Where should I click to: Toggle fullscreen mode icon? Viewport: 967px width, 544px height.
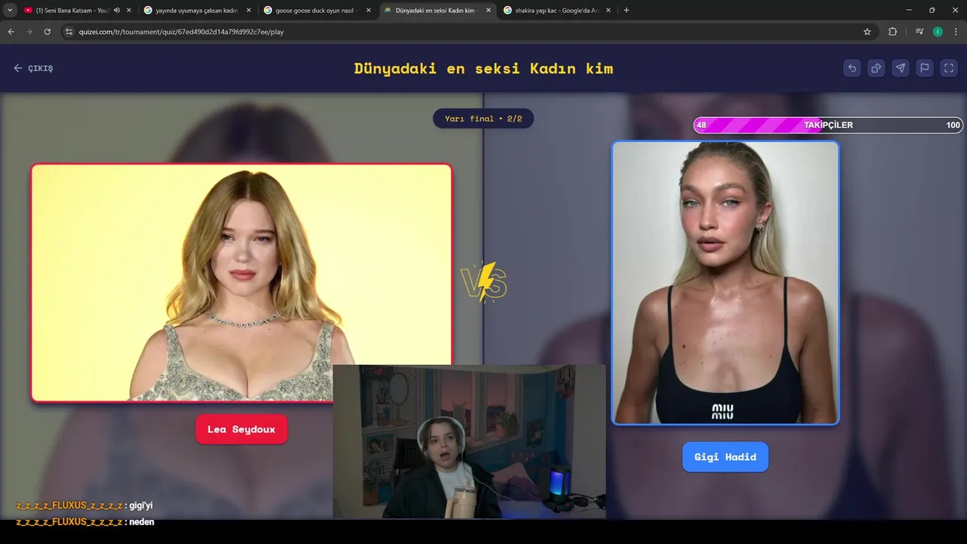point(949,68)
